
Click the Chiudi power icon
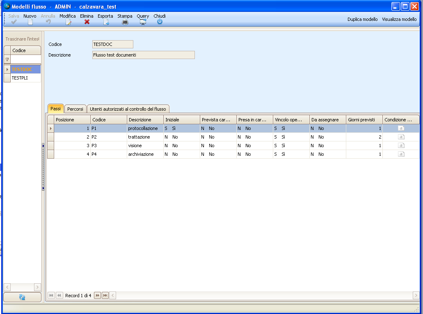[160, 22]
